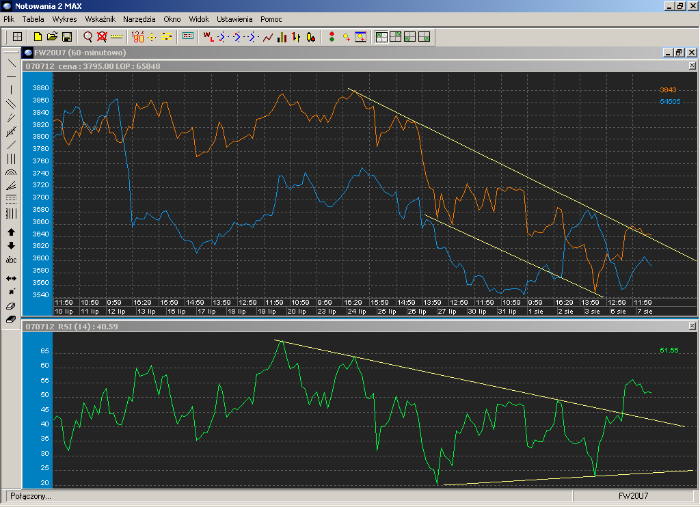
Task: Select the up arrow marker tool
Action: point(11,232)
